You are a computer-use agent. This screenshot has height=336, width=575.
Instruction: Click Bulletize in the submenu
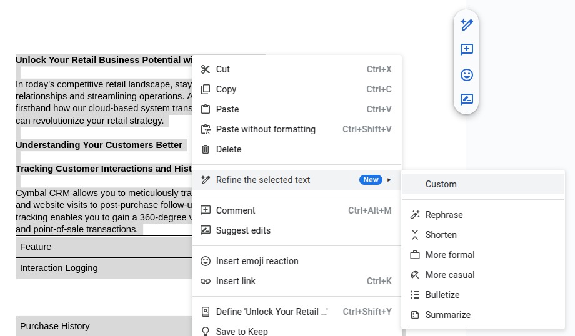442,295
